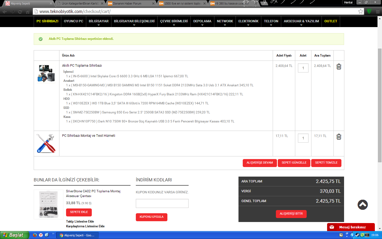This screenshot has height=239, width=382.
Task: Open the green shield extension icon
Action: (x=369, y=11)
